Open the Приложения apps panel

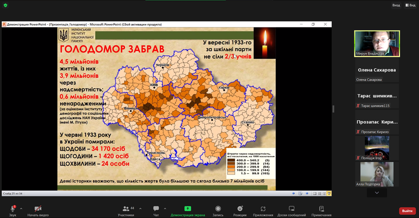pyautogui.click(x=263, y=209)
